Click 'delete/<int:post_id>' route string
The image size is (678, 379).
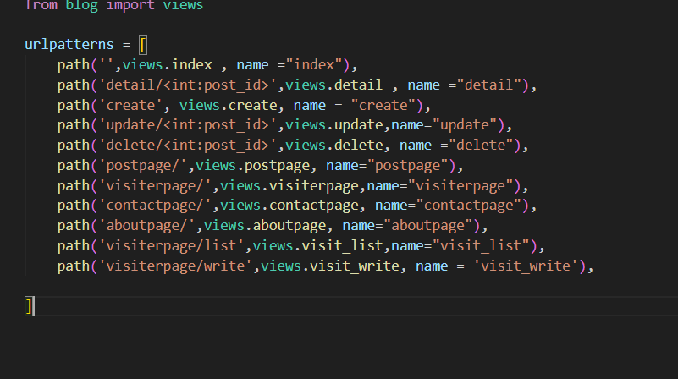tap(187, 146)
